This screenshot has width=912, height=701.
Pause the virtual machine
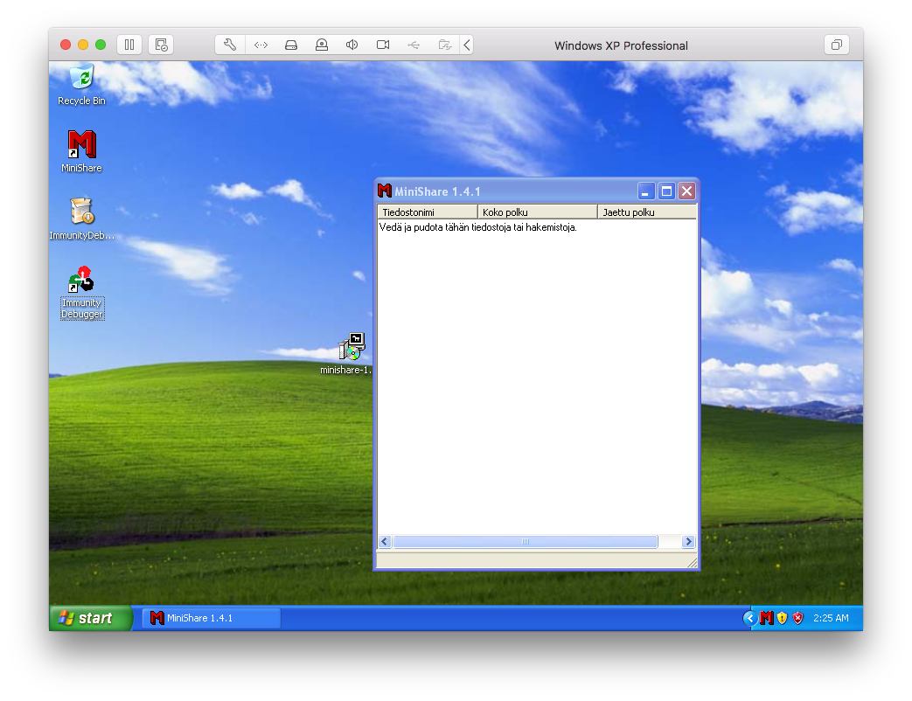pos(129,45)
